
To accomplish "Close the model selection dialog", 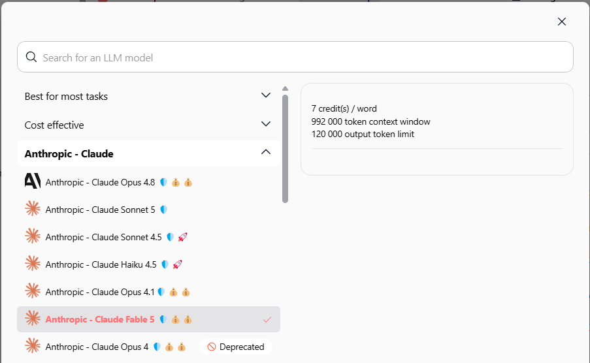I will point(562,22).
